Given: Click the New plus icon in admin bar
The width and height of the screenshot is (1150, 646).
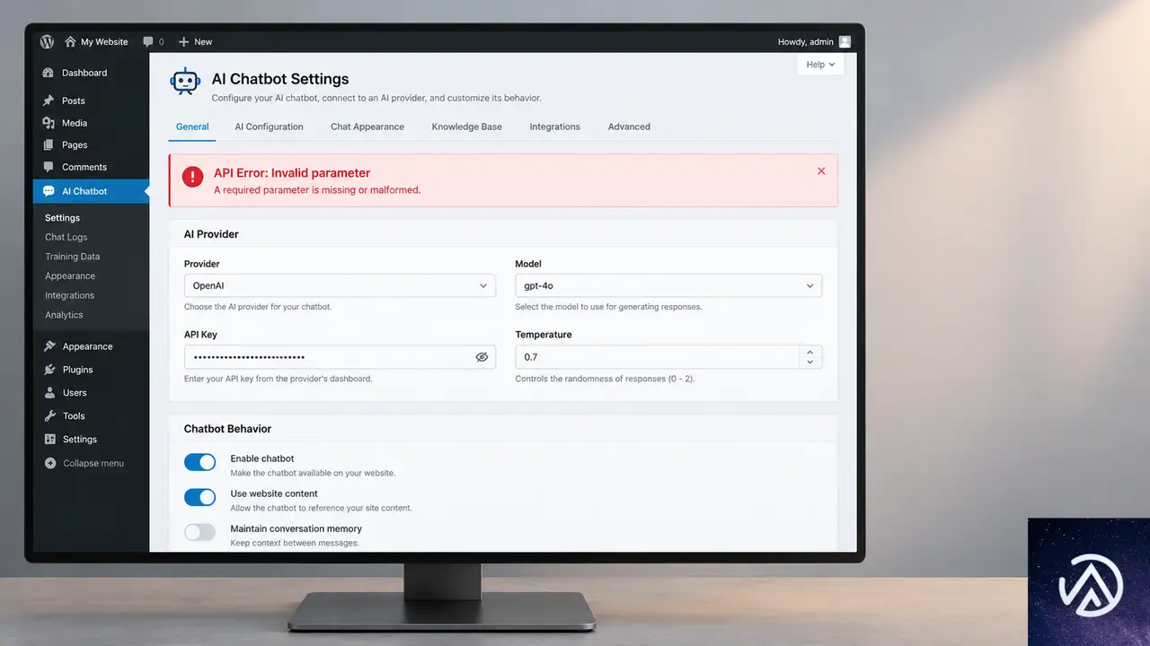Looking at the screenshot, I should click(184, 41).
